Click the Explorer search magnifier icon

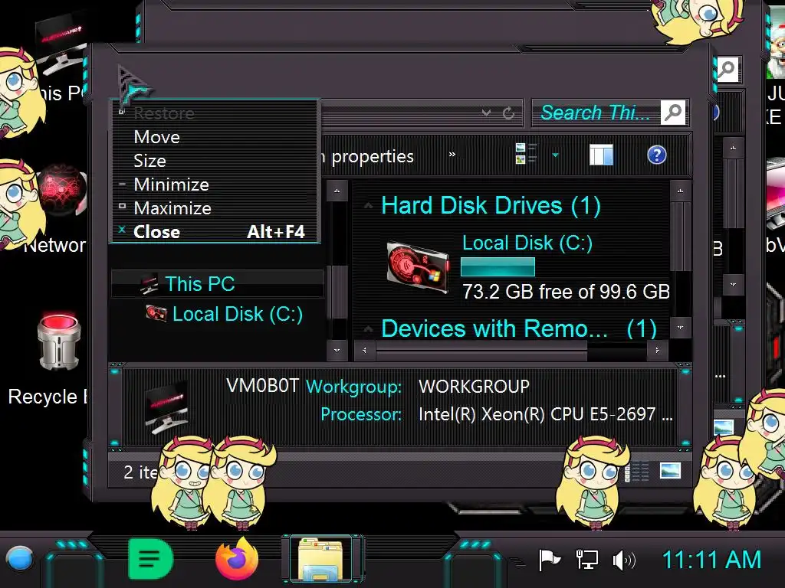(x=673, y=112)
